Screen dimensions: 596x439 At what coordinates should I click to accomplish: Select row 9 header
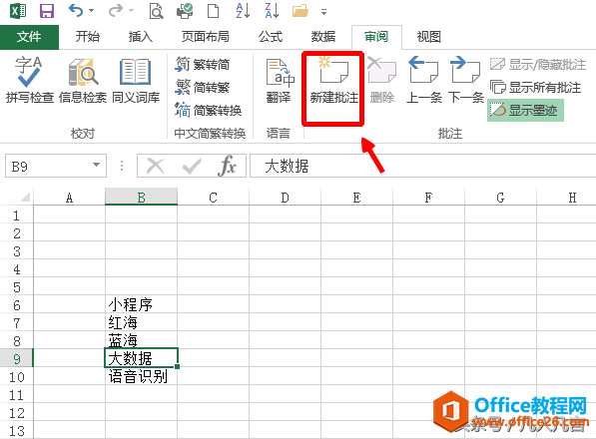(x=16, y=358)
